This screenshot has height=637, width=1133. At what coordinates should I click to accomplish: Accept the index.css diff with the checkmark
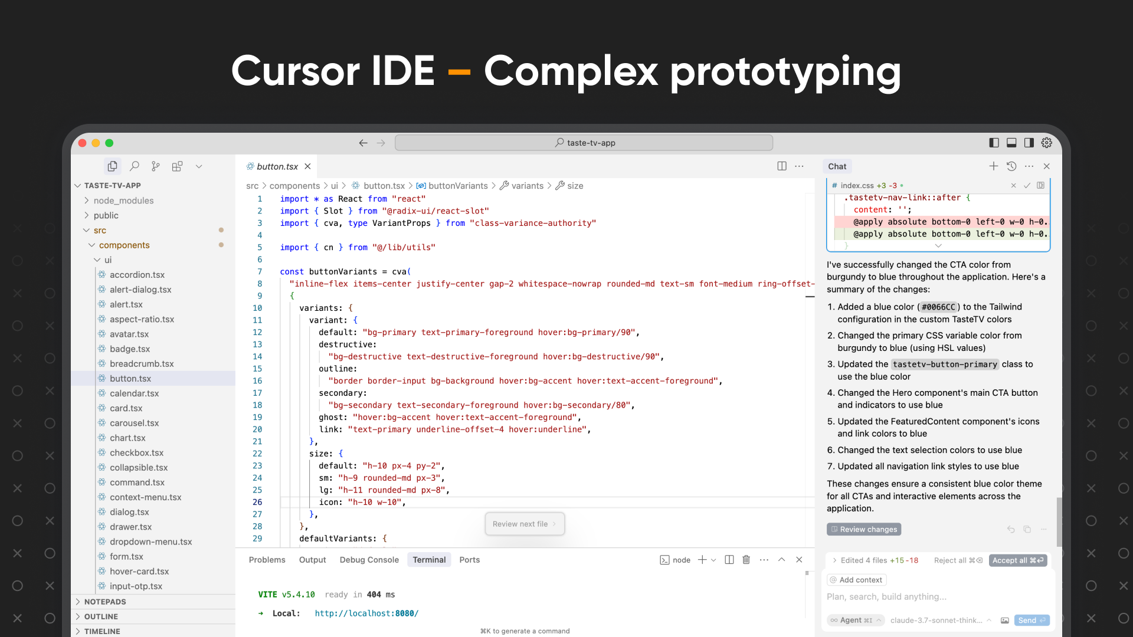tap(1027, 185)
